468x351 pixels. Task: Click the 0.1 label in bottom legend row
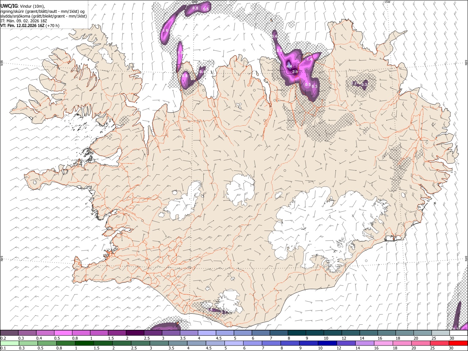pos(3,348)
